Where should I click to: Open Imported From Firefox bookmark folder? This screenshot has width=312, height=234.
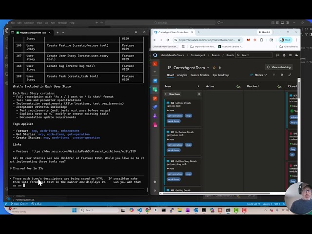[203, 47]
